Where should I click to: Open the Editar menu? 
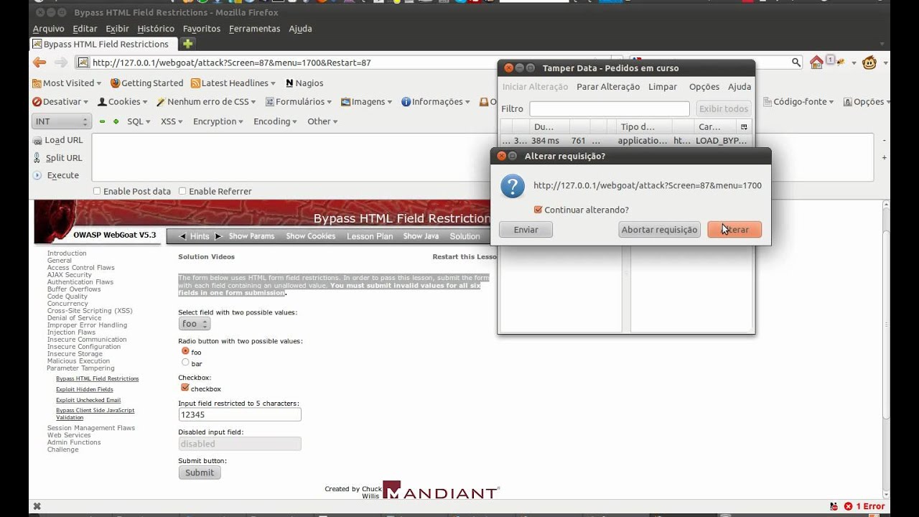click(x=85, y=29)
